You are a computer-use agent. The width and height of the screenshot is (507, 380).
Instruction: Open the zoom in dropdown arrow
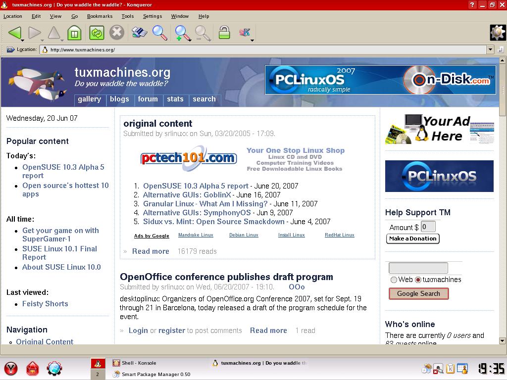tap(190, 41)
